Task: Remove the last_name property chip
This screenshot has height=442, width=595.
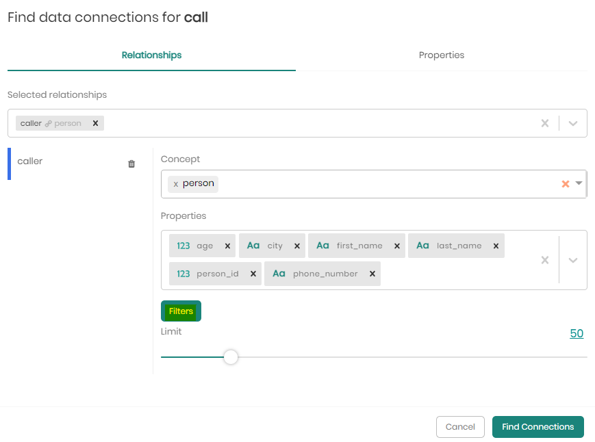Action: point(496,246)
